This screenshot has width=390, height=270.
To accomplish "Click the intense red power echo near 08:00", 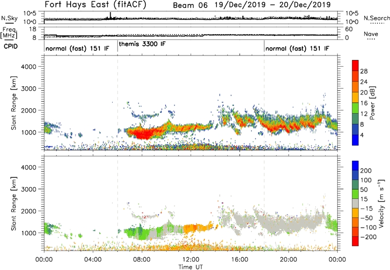I will pyautogui.click(x=144, y=134).
